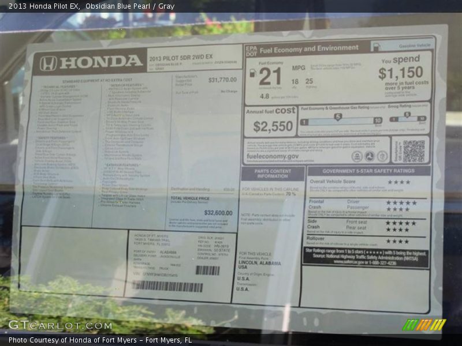Click the 5 marker on the Smog Rating scale
The image size is (462, 346).
[407, 114]
